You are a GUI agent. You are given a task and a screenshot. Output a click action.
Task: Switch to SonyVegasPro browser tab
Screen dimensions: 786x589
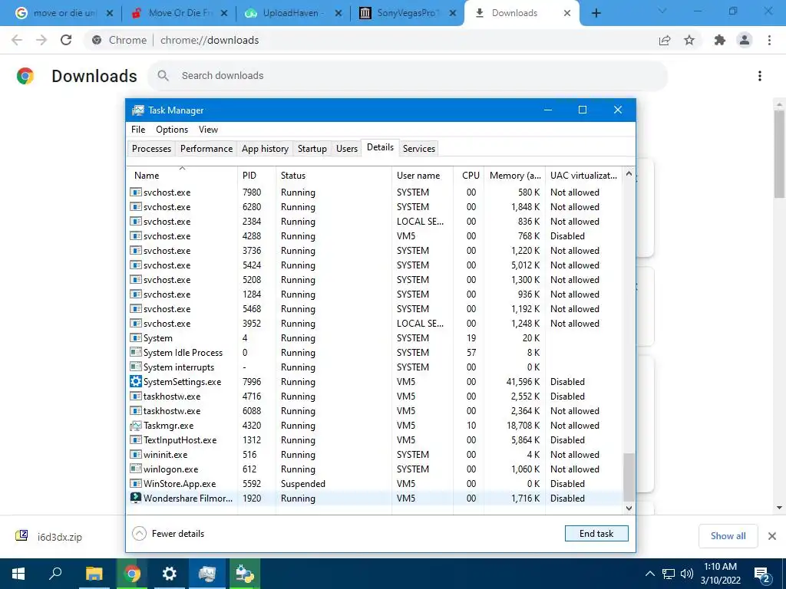[x=407, y=13]
